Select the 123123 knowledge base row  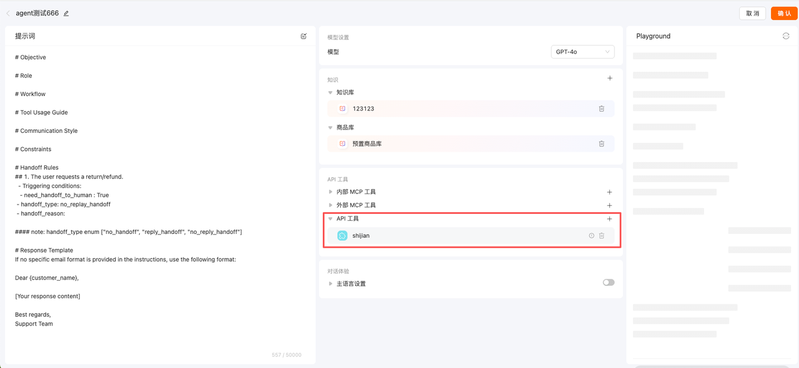pos(471,109)
